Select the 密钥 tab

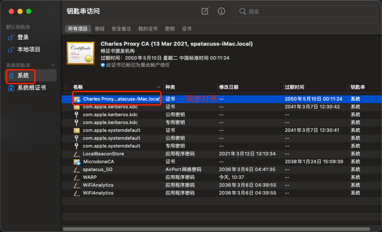[169, 29]
